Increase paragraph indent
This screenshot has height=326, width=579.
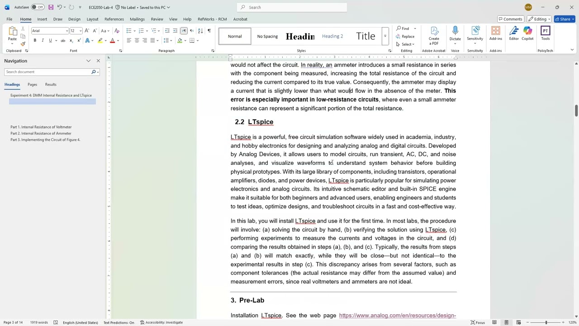pyautogui.click(x=175, y=31)
